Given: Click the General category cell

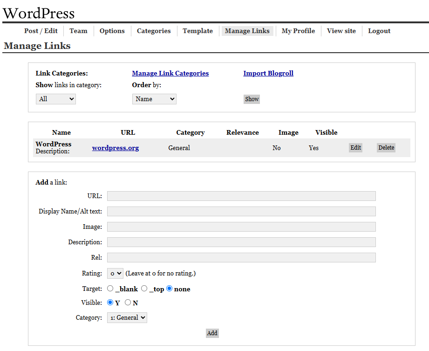Looking at the screenshot, I should tap(179, 148).
